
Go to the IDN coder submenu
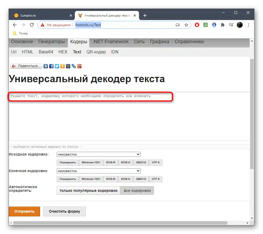pyautogui.click(x=115, y=52)
